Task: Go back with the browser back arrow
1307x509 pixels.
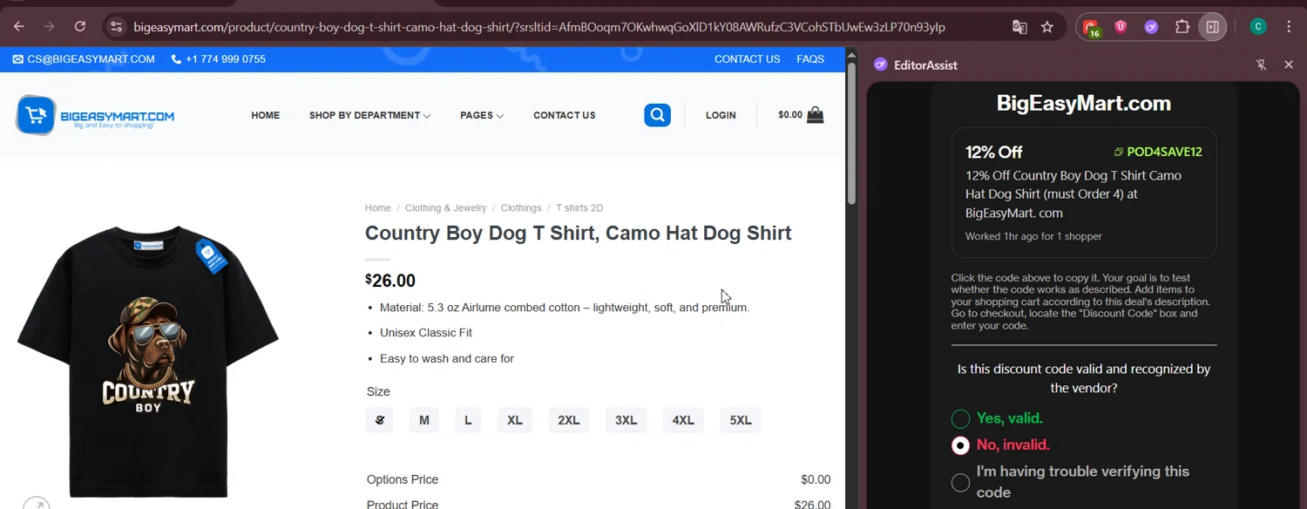Action: (19, 27)
